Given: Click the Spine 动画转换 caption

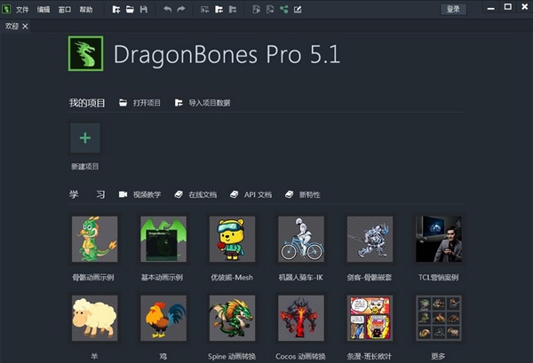Looking at the screenshot, I should tap(232, 357).
